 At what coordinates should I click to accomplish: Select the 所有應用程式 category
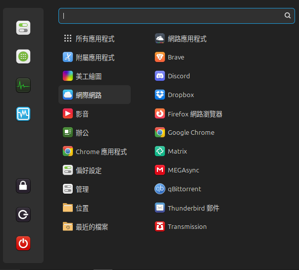coord(95,39)
